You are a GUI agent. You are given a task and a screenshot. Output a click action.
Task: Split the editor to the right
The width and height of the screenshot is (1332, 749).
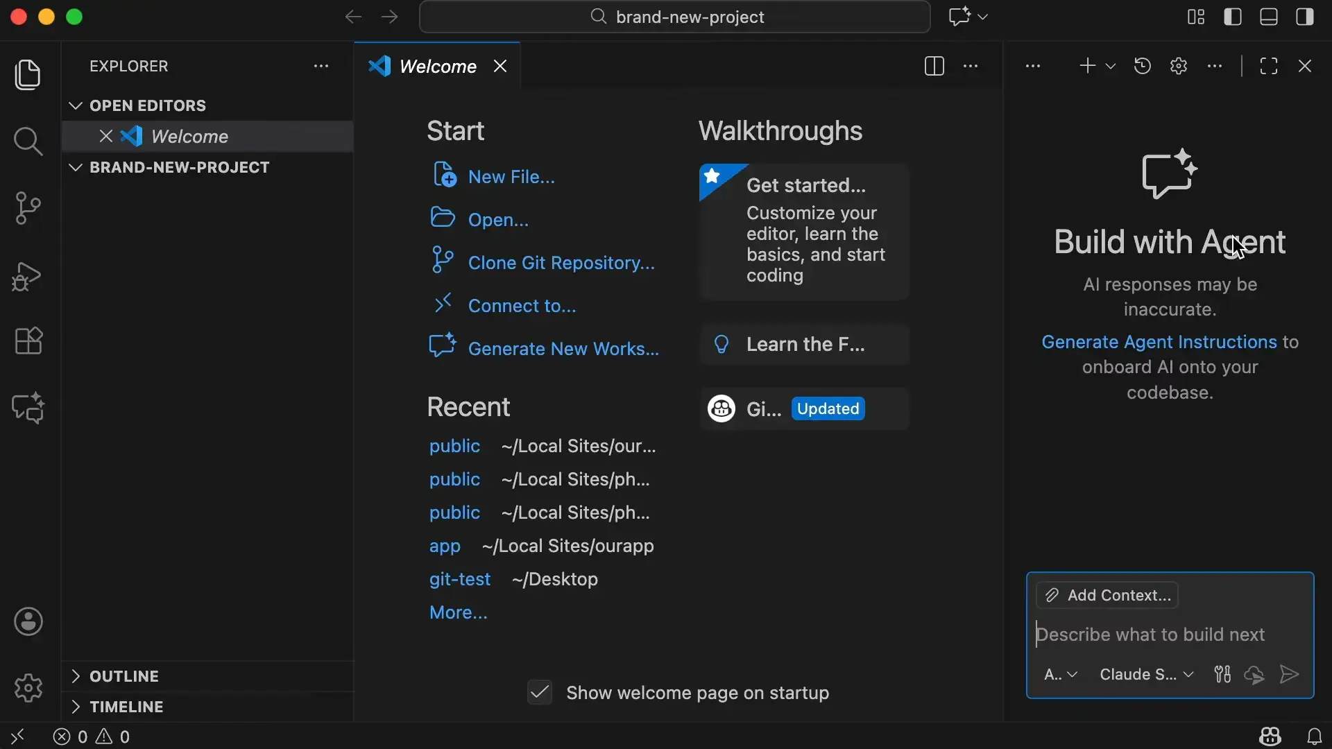click(x=934, y=67)
